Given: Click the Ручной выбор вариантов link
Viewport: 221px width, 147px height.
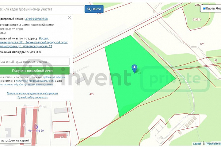Looking at the screenshot, I should 33,97.
